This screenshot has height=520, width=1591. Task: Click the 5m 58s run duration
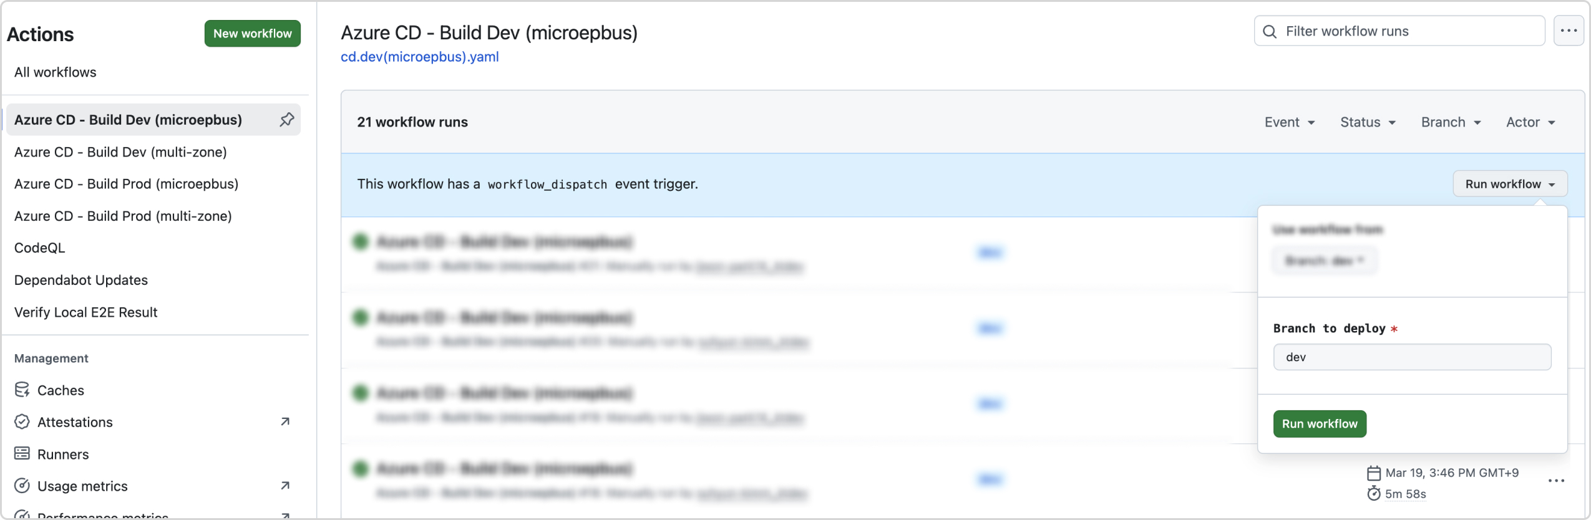[x=1406, y=494]
